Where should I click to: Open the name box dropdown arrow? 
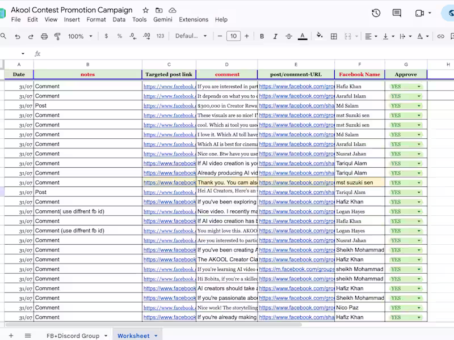23,54
